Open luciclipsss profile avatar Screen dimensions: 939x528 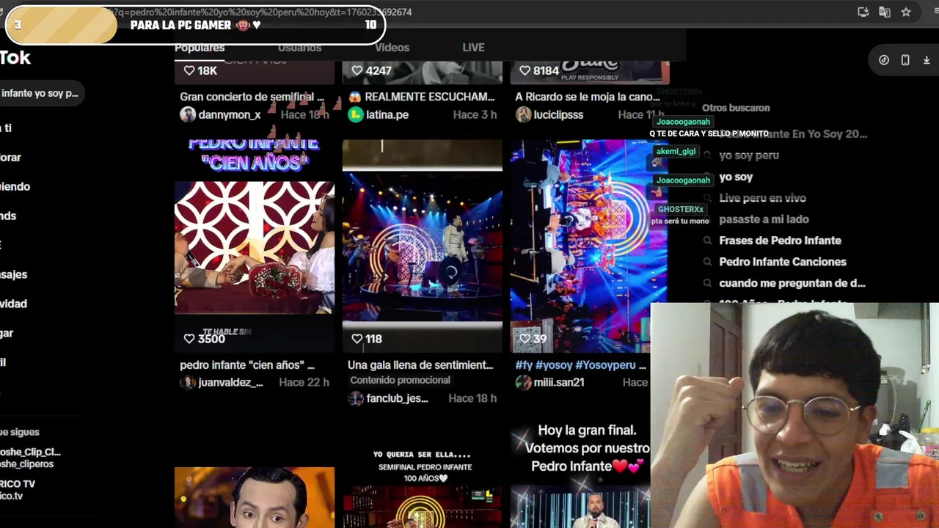(523, 114)
